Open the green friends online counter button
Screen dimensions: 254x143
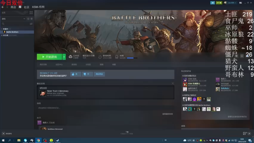(x=219, y=3)
